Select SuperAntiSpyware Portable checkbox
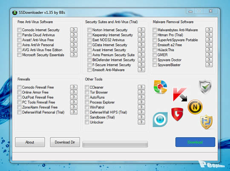Image resolution: width=230 pixels, height=171 pixels. click(155, 40)
